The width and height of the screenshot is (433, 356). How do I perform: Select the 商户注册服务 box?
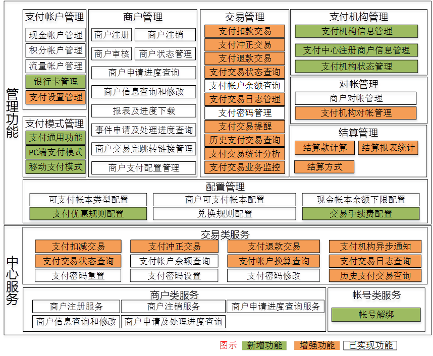(76, 307)
